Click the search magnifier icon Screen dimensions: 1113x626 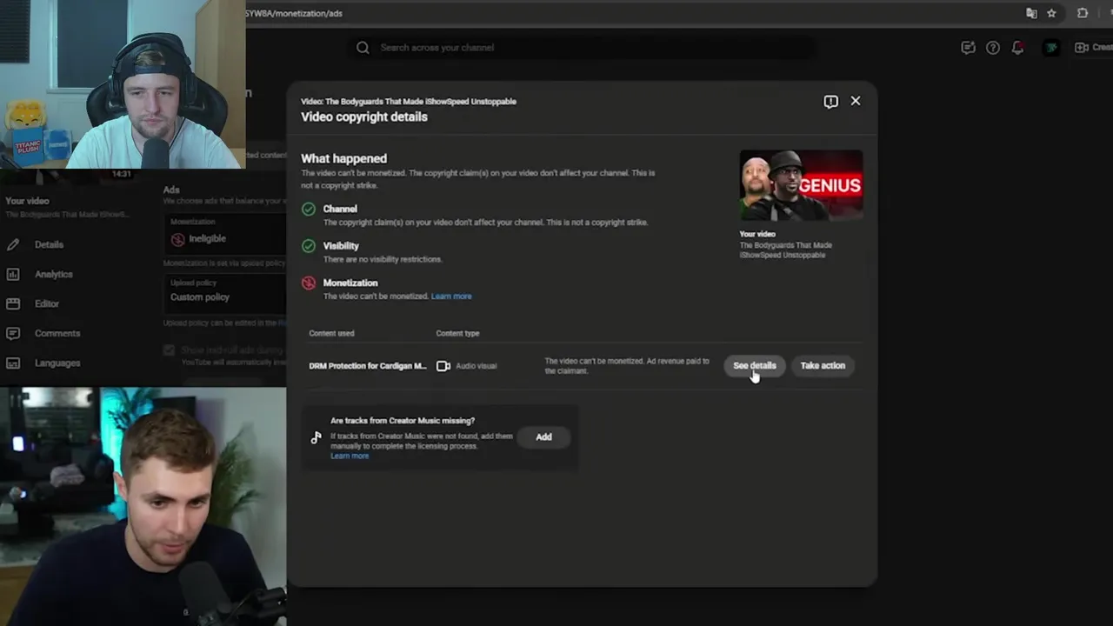(x=363, y=48)
